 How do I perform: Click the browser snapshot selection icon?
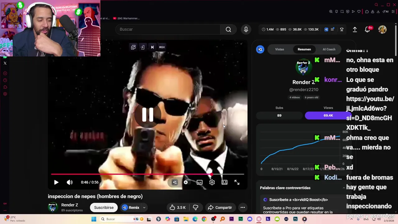coord(342,12)
